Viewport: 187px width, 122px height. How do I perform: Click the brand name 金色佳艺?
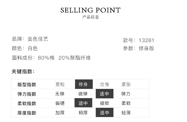coord(38,39)
